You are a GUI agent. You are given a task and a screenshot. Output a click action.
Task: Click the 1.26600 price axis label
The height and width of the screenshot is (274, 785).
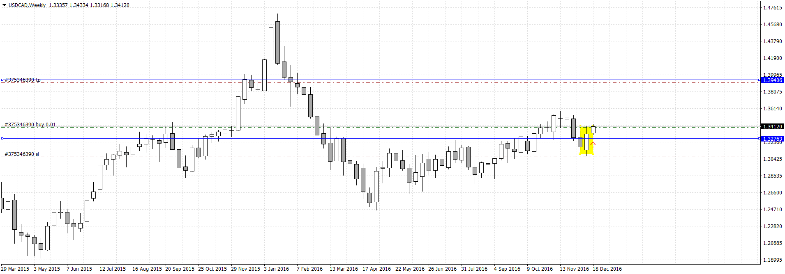[773, 192]
